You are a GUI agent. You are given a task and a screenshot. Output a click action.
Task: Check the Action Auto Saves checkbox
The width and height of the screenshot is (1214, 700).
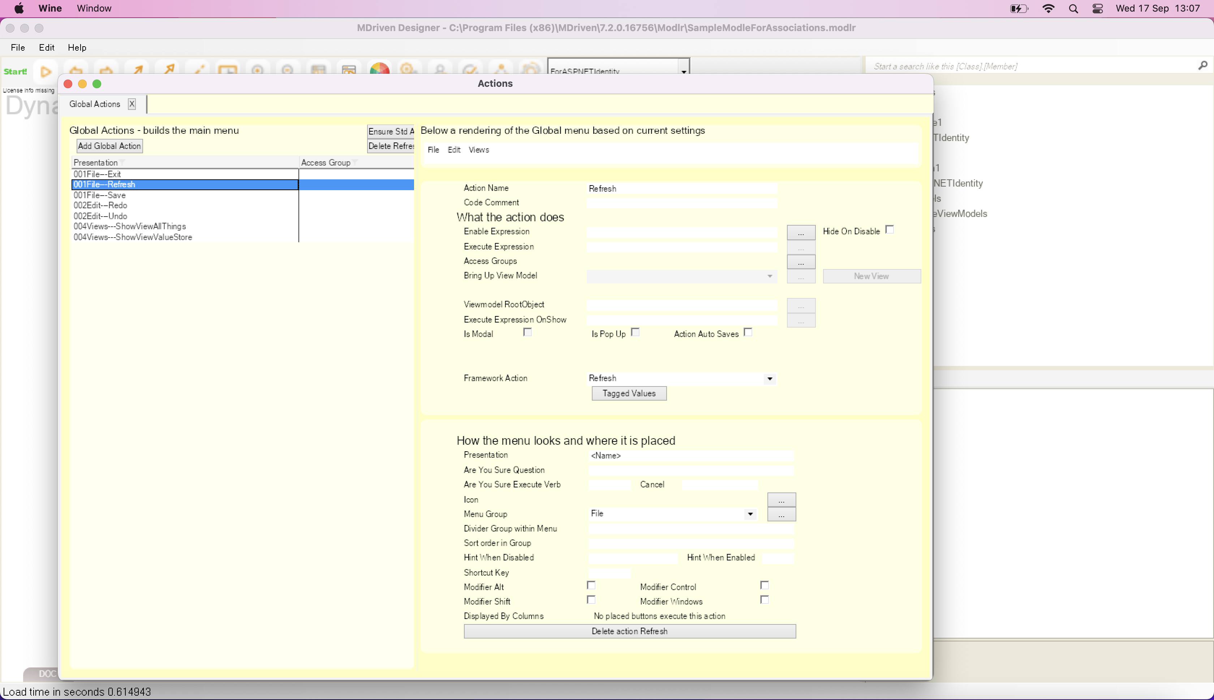tap(748, 332)
